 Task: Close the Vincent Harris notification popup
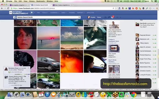(28, 76)
